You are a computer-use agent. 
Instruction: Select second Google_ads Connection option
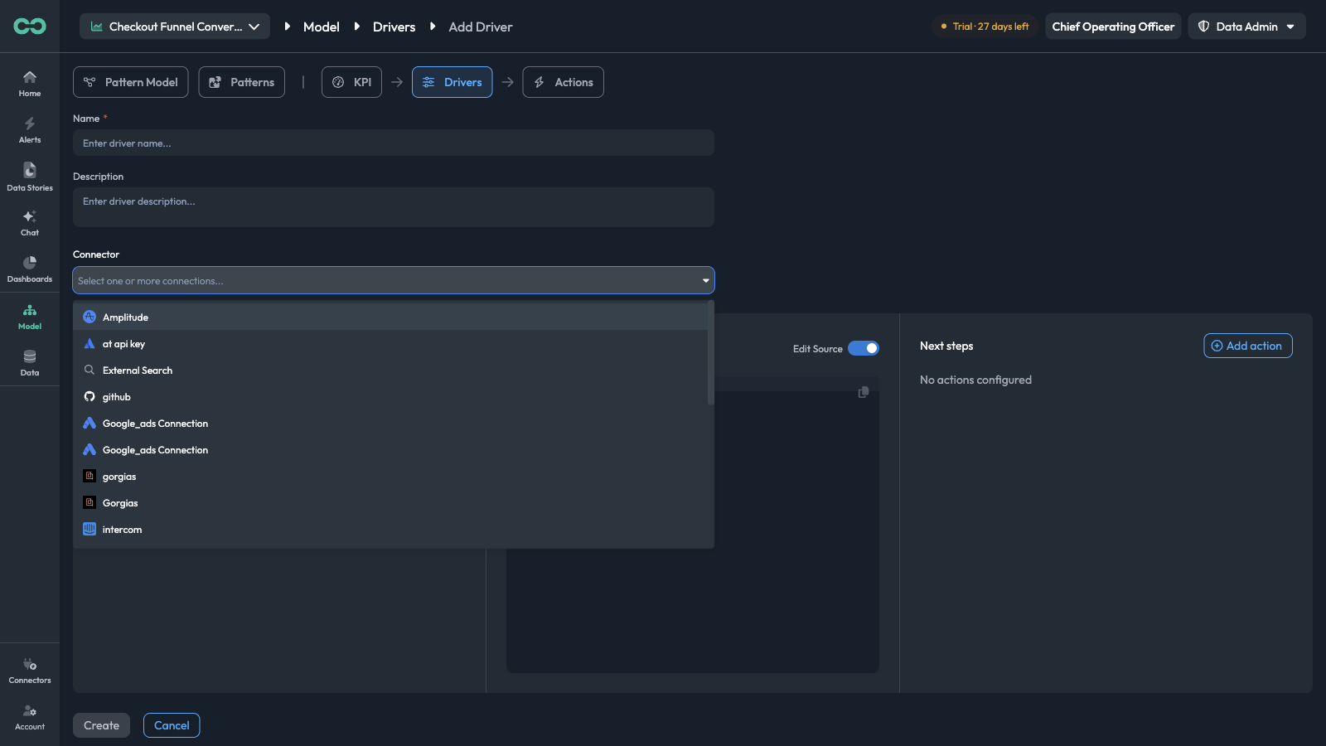tap(390, 450)
